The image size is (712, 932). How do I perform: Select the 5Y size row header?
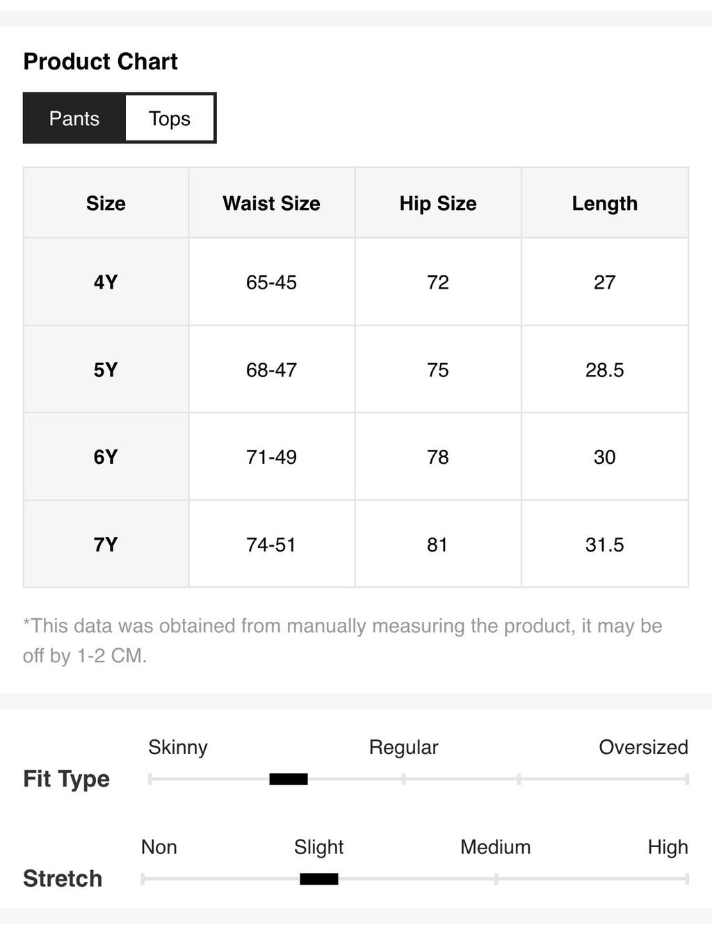(x=106, y=369)
